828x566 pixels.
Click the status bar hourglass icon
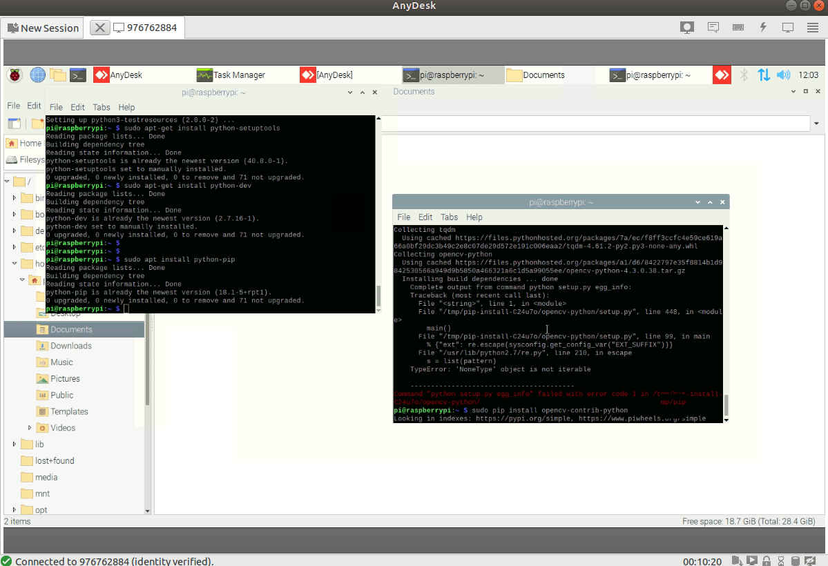[781, 561]
